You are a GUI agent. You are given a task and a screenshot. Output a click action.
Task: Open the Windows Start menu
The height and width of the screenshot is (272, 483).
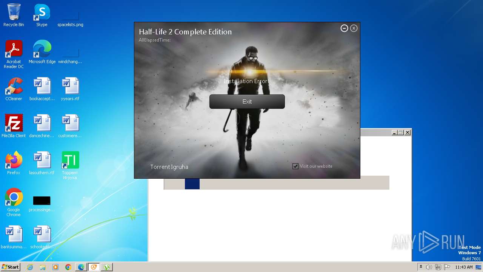click(11, 267)
